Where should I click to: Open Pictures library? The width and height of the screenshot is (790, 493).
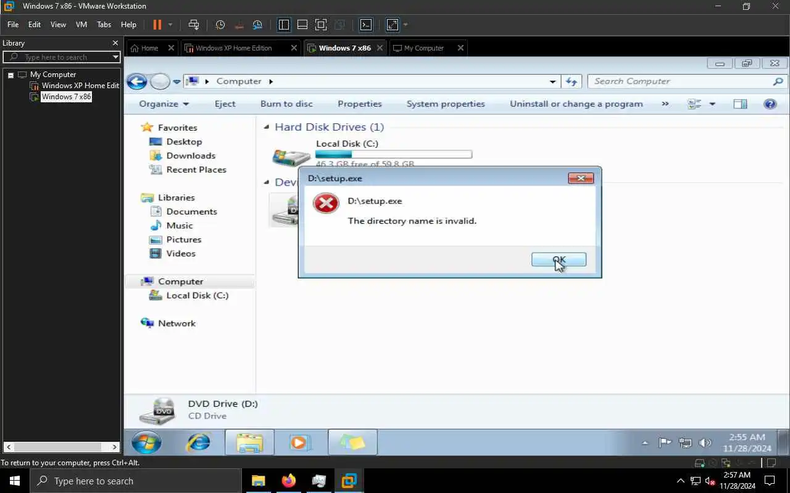[x=184, y=240]
